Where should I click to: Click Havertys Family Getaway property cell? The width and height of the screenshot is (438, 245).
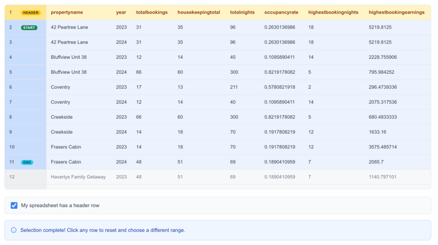pos(78,177)
